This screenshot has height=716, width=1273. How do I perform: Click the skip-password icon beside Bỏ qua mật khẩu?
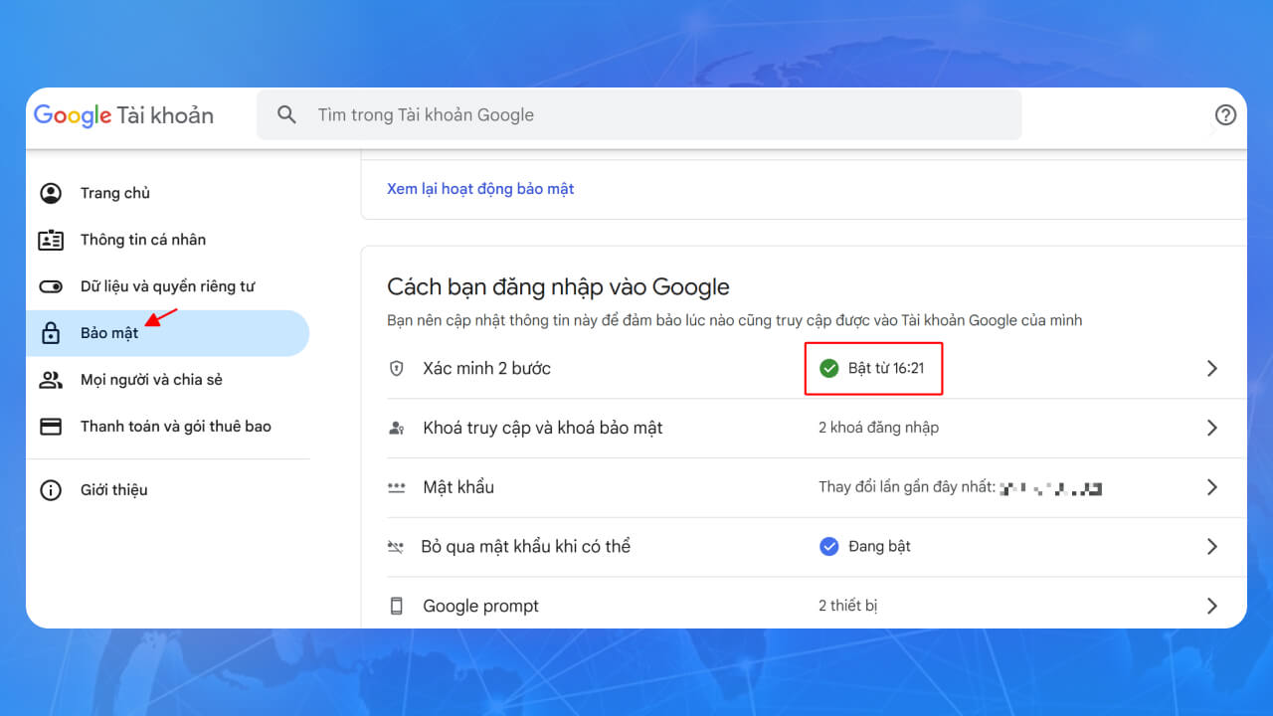coord(397,547)
